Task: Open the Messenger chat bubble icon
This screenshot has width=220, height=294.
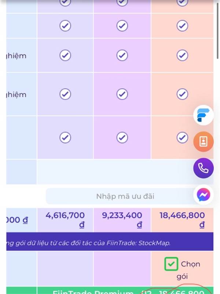Action: click(x=203, y=195)
